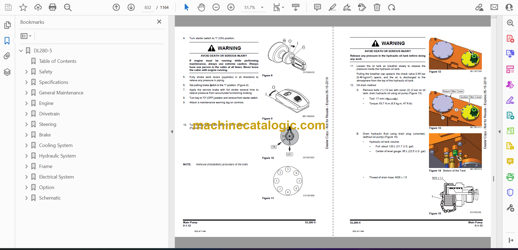Expand the Drivetrain bookmark
The width and height of the screenshot is (518, 250).
[26, 114]
